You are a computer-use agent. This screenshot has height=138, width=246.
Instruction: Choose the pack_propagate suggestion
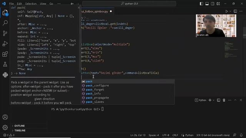coord(128,98)
